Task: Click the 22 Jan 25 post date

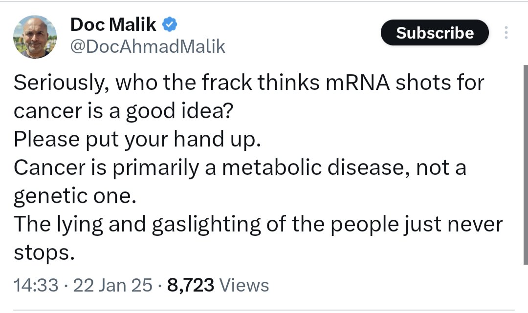Action: [x=112, y=285]
